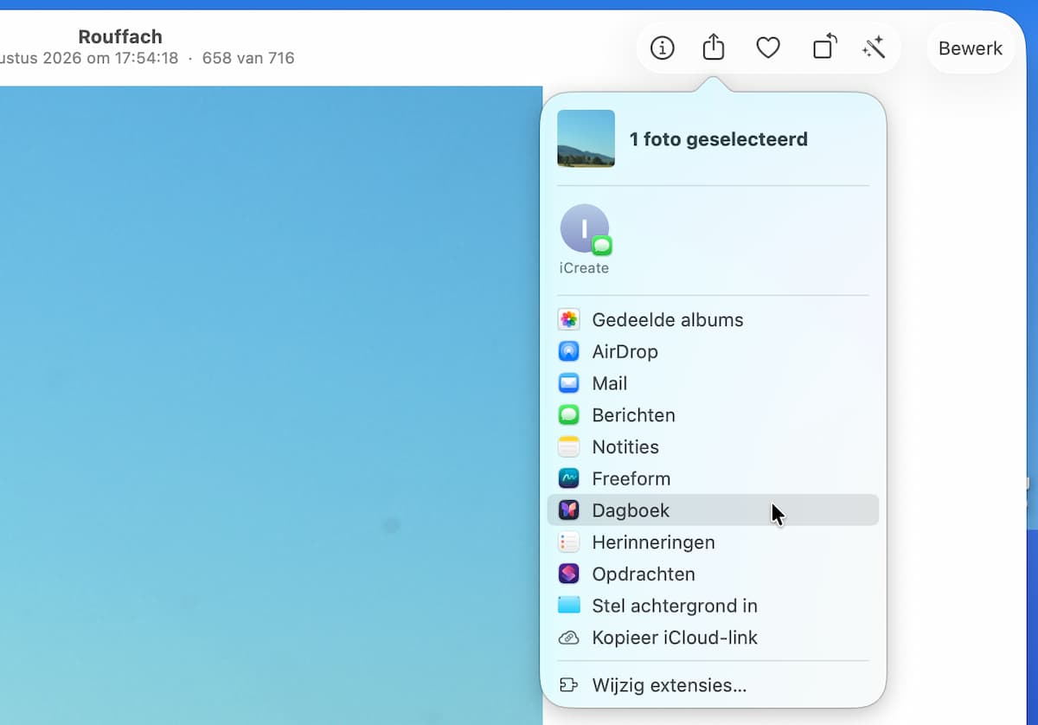The width and height of the screenshot is (1038, 725).
Task: Share the photo via Mail
Action: coord(713,383)
